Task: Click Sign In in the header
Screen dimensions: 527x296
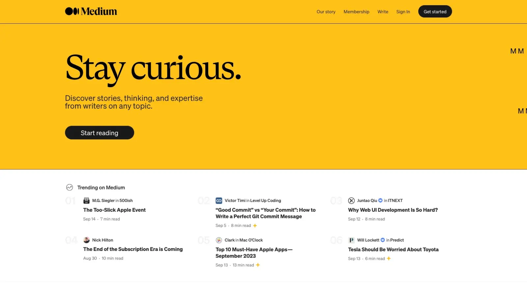Action: coord(403,12)
